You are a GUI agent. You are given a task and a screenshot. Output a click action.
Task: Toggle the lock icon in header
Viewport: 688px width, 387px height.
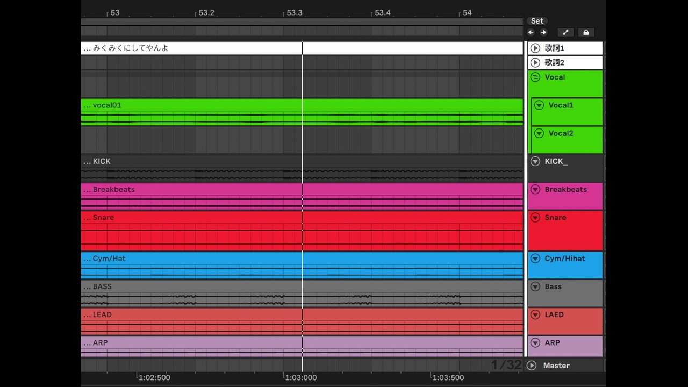pyautogui.click(x=586, y=32)
